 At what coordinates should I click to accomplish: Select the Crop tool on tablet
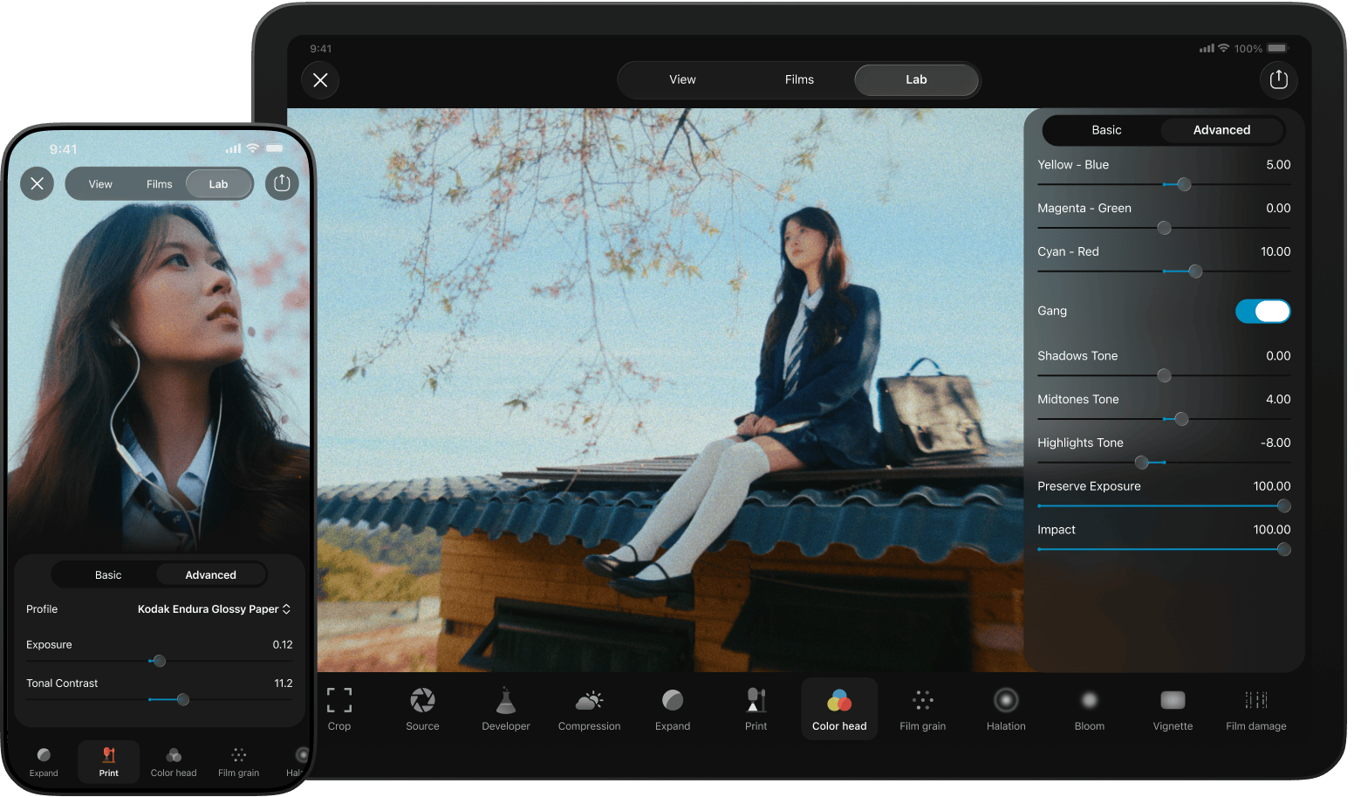point(339,708)
